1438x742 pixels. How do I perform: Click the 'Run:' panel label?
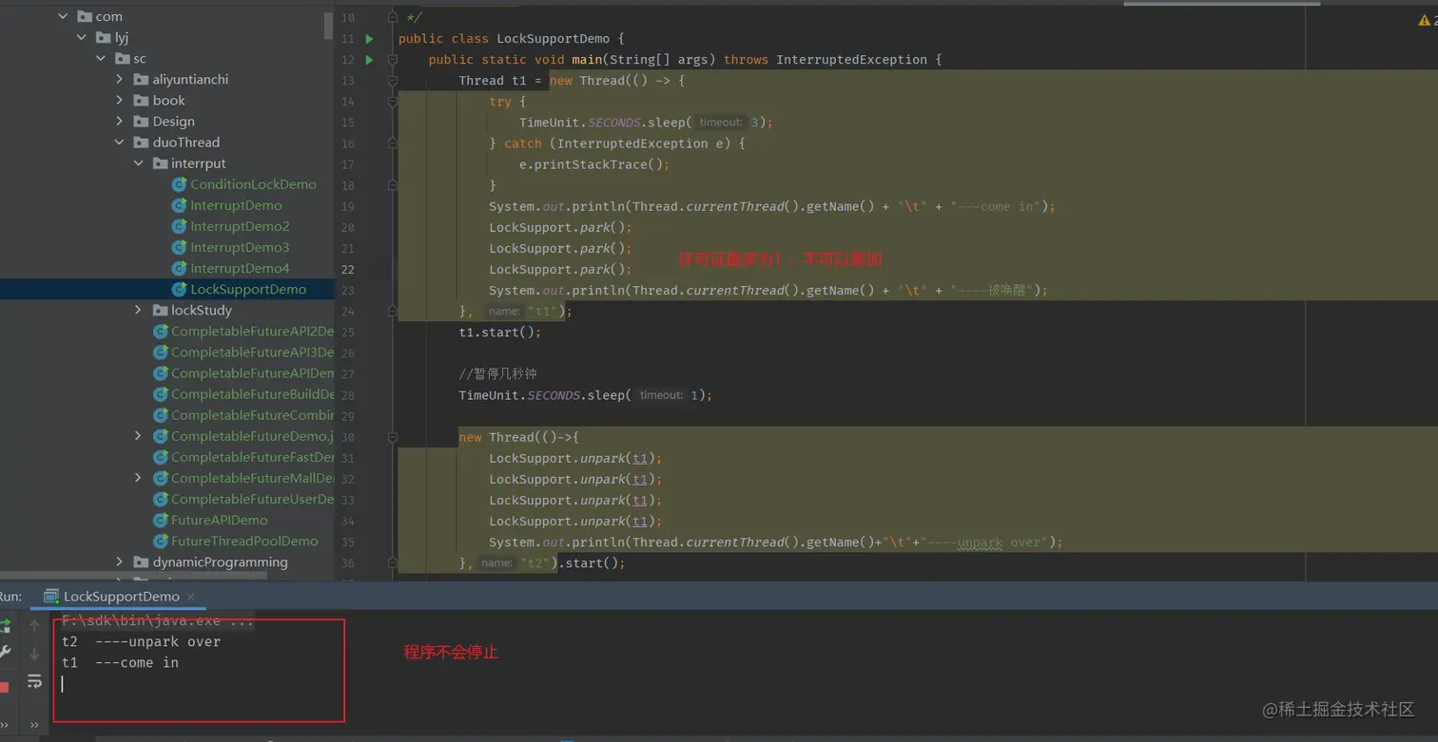pos(10,597)
